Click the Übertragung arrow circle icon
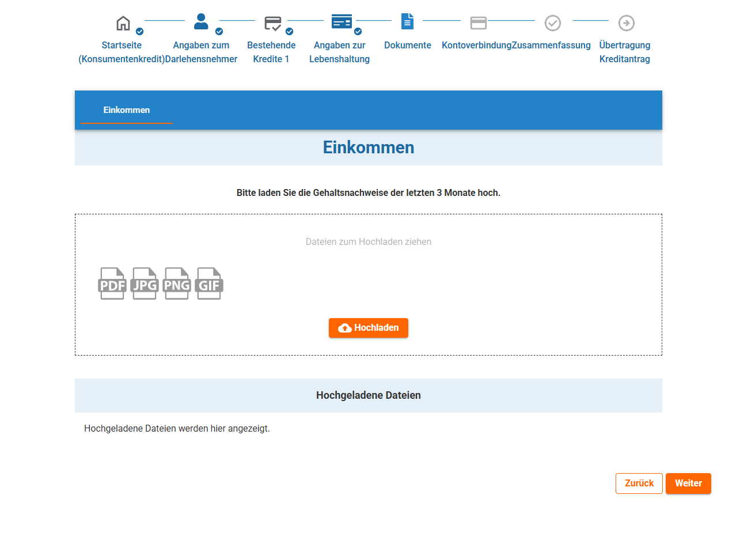 (626, 23)
